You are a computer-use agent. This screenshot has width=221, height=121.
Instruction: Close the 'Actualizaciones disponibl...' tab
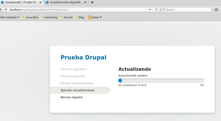(x=85, y=2)
